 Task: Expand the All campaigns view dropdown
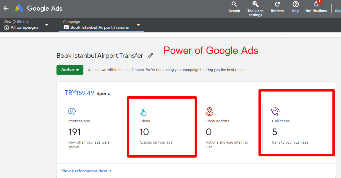coord(47,25)
